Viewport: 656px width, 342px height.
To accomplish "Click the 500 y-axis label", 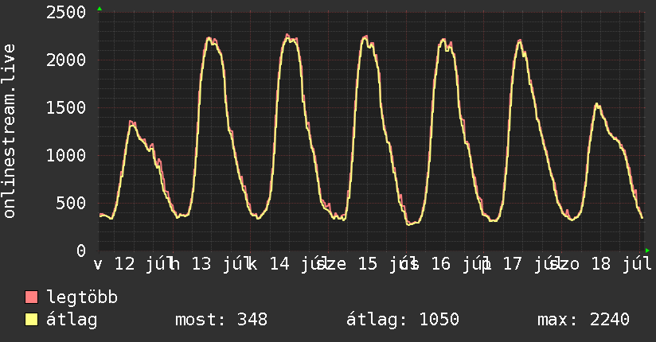I will (x=71, y=203).
